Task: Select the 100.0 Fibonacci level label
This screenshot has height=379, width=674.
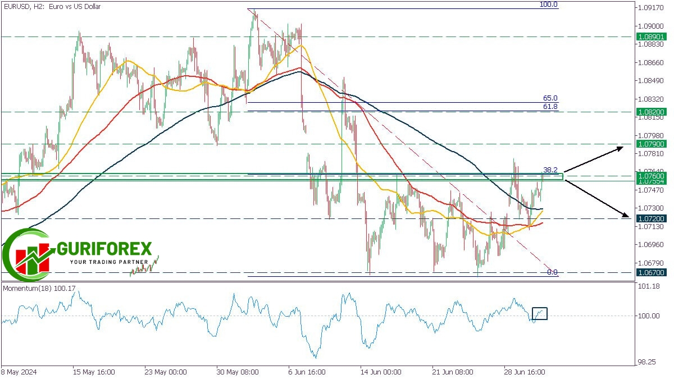Action: (x=549, y=4)
